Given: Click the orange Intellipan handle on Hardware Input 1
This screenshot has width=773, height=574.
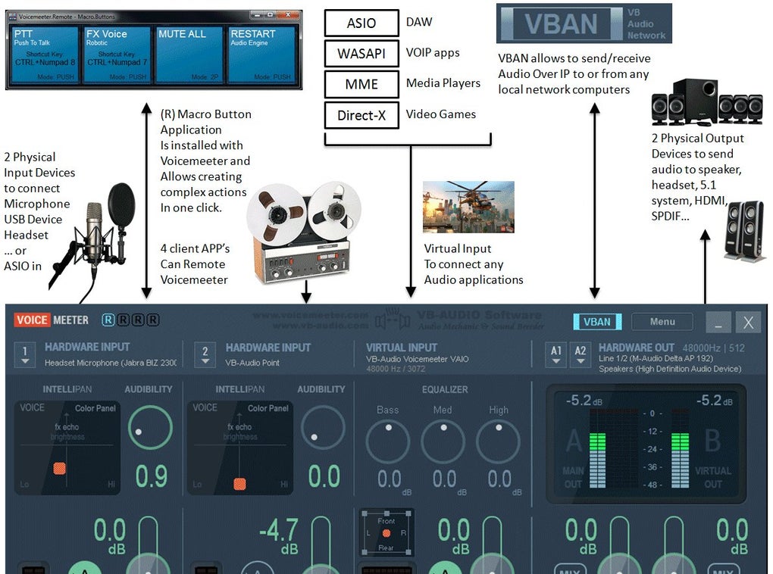Looking at the screenshot, I should click(60, 468).
